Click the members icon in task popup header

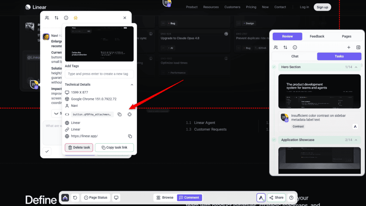coord(47,18)
